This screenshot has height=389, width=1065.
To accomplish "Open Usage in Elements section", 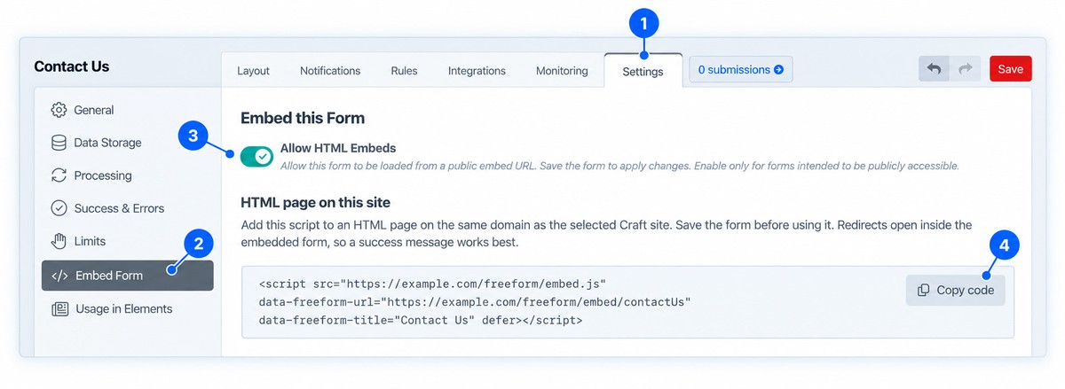I will 127,309.
